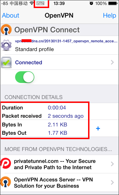
Task: Tap the alarm clock status bar icon
Action: tap(91, 3)
